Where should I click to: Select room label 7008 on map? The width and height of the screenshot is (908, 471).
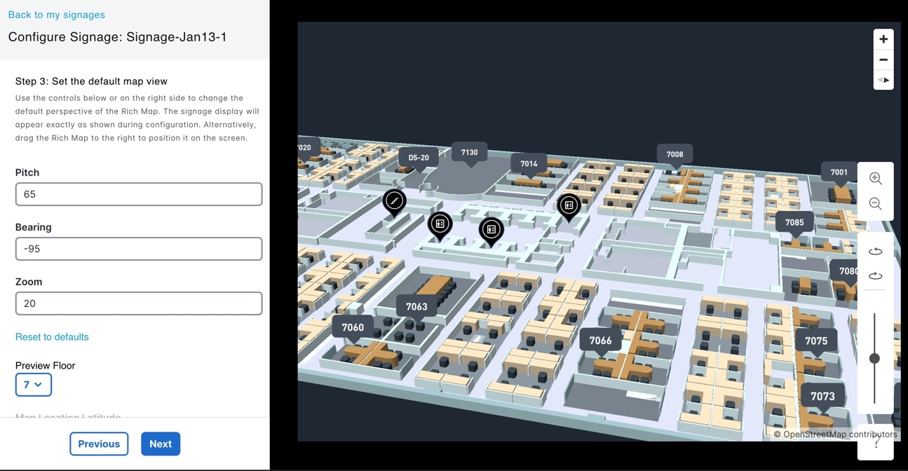tap(675, 154)
